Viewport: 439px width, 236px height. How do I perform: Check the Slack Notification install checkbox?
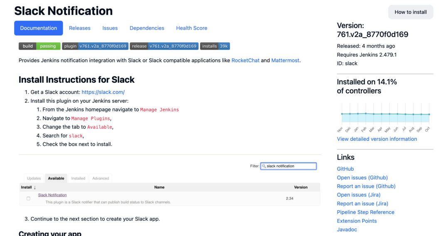28,199
